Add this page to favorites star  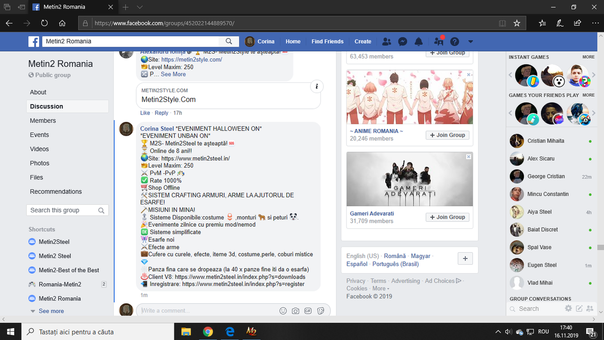pyautogui.click(x=517, y=23)
